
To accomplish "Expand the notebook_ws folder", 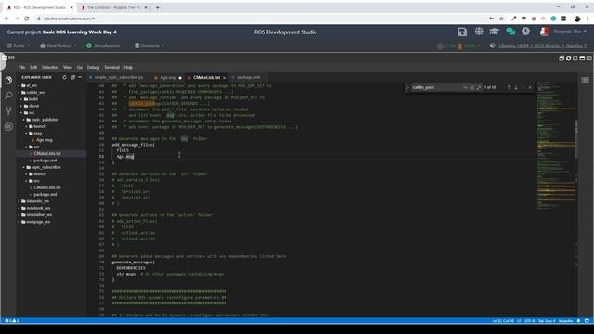I will (35, 208).
